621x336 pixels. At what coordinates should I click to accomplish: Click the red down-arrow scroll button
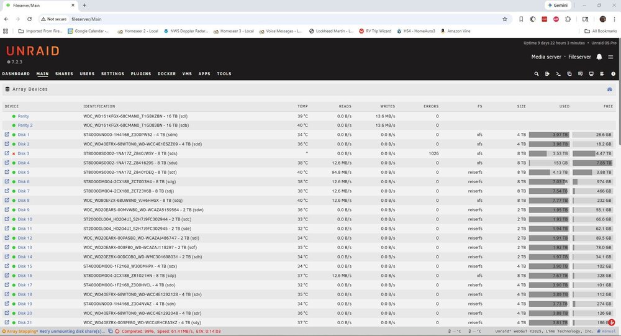612,322
